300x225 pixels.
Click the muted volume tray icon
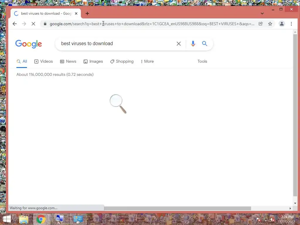click(x=272, y=219)
